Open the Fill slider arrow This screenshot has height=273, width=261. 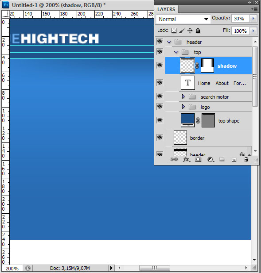pyautogui.click(x=253, y=31)
